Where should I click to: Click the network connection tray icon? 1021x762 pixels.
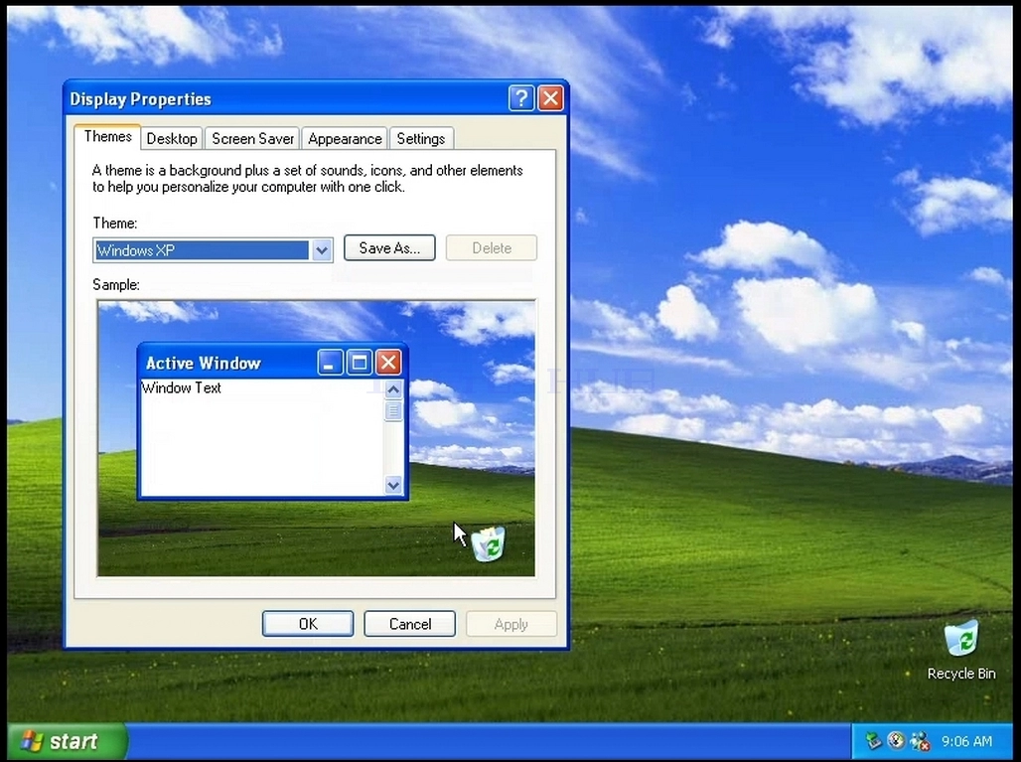click(x=873, y=740)
